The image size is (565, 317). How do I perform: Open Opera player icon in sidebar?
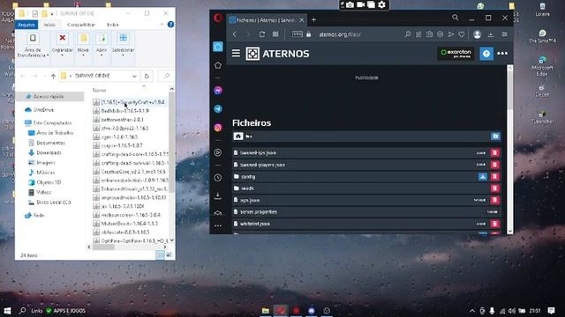pyautogui.click(x=218, y=152)
